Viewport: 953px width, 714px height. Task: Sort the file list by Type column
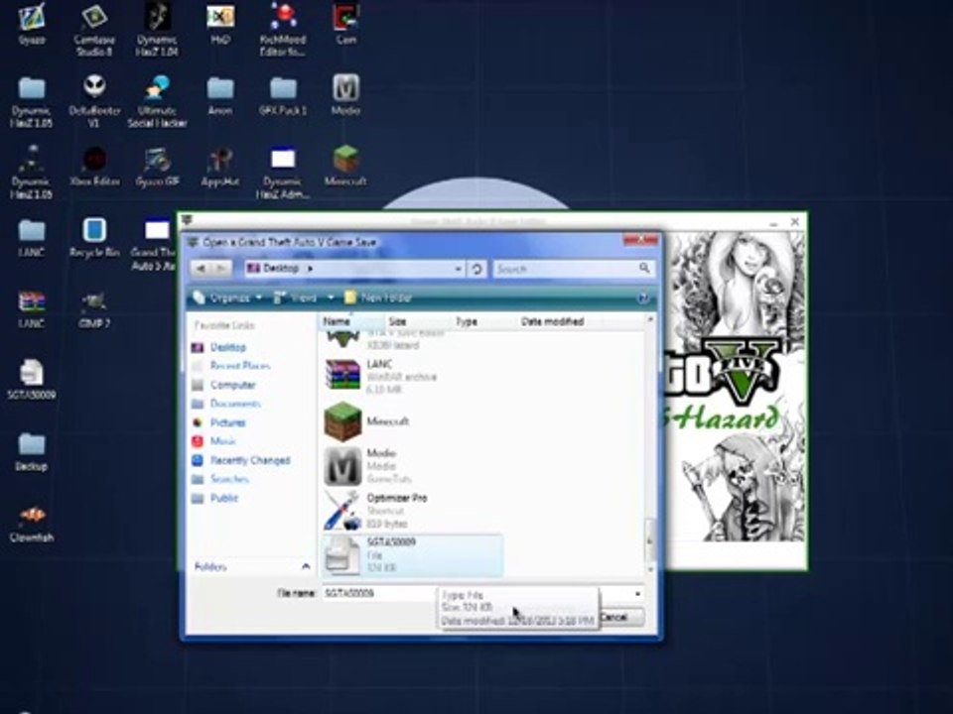pos(485,321)
